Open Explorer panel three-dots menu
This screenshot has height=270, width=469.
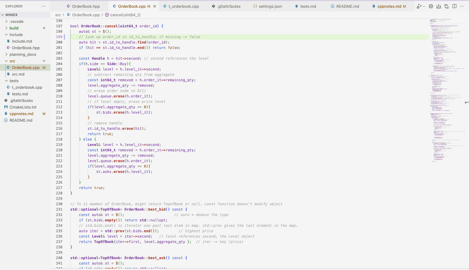coord(43,7)
